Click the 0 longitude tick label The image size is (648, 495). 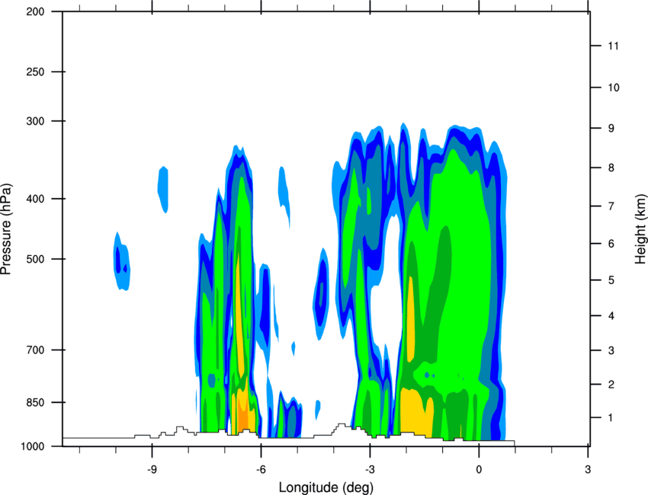pos(479,470)
